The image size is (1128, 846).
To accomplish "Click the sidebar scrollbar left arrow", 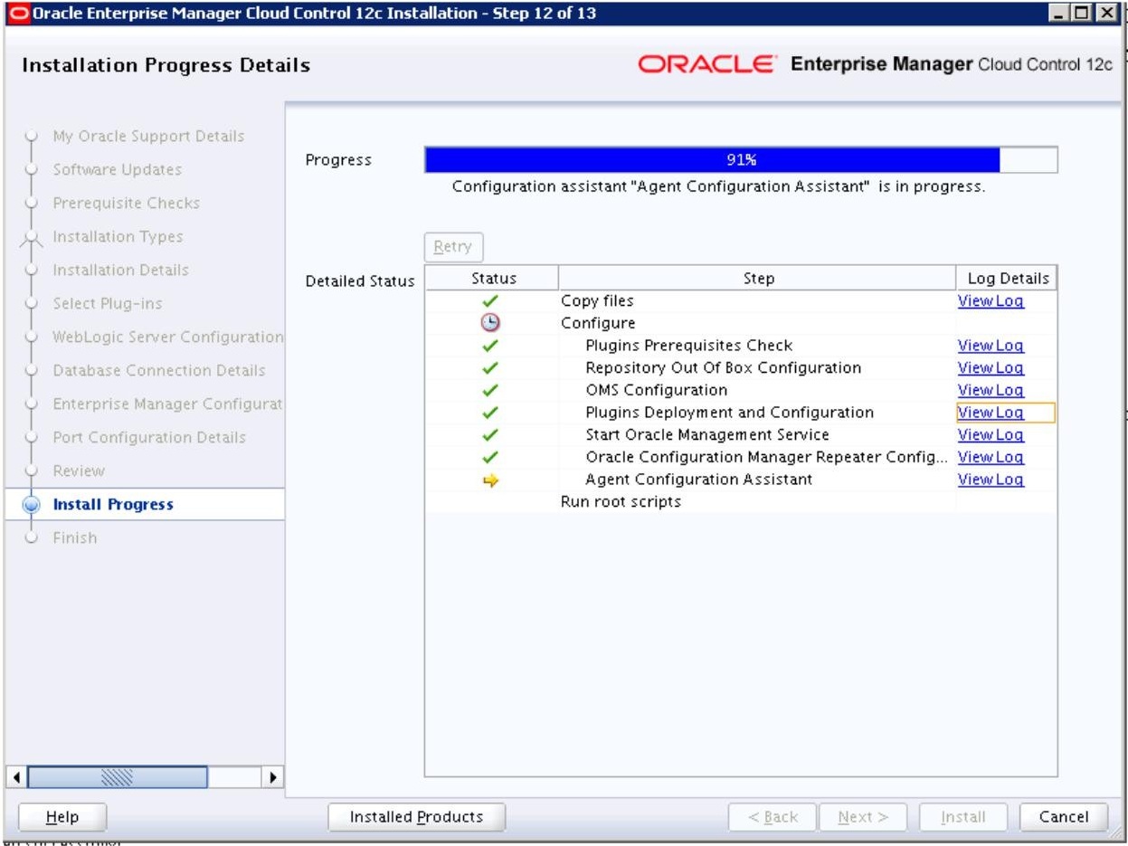I will click(x=14, y=777).
